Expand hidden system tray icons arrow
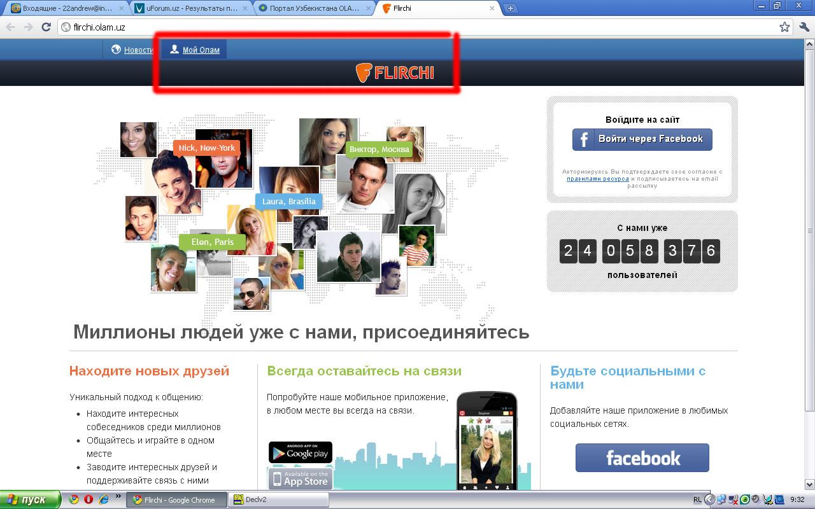Image resolution: width=815 pixels, height=509 pixels. click(709, 499)
